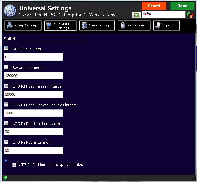Click the Default card type field showing CC
Viewport: 197px width, 182px height.
tap(34, 57)
